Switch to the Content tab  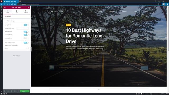[x=7, y=12]
